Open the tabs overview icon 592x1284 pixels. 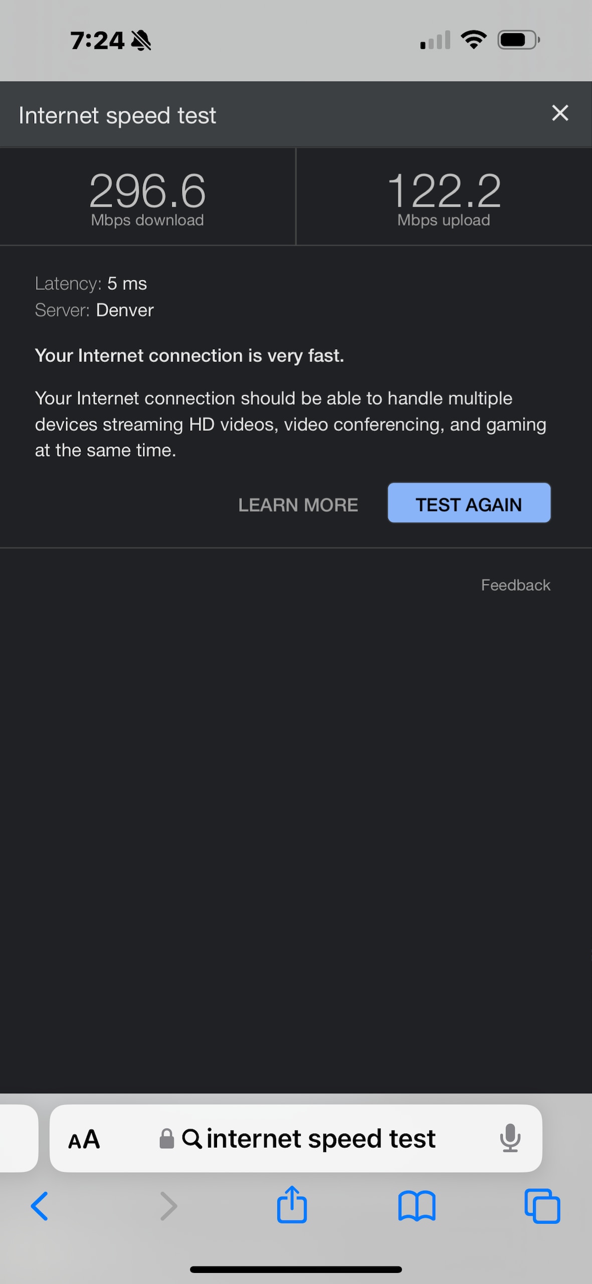(x=542, y=1206)
